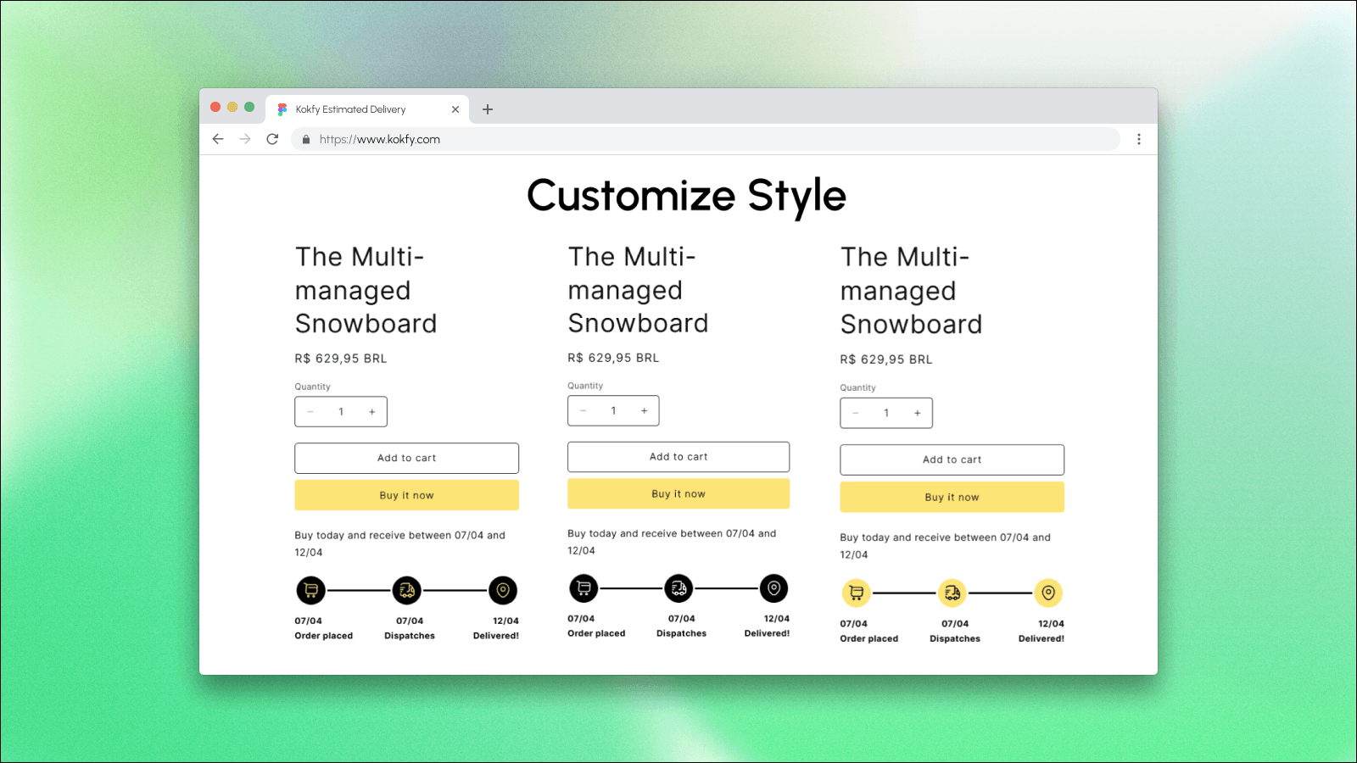The image size is (1357, 763).
Task: Click the delivery truck 'Dispatches' icon, first column
Action: [407, 590]
